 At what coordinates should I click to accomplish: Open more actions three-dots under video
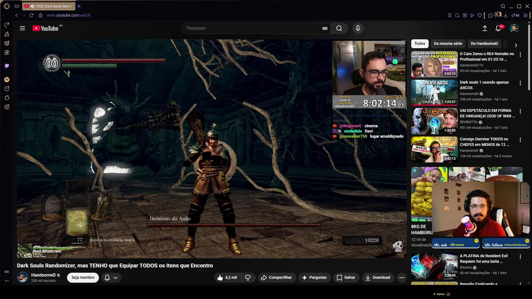(401, 277)
